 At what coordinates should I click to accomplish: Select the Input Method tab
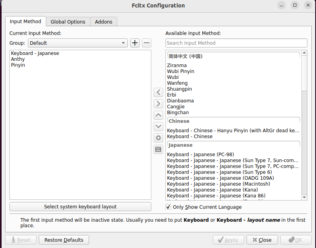25,22
